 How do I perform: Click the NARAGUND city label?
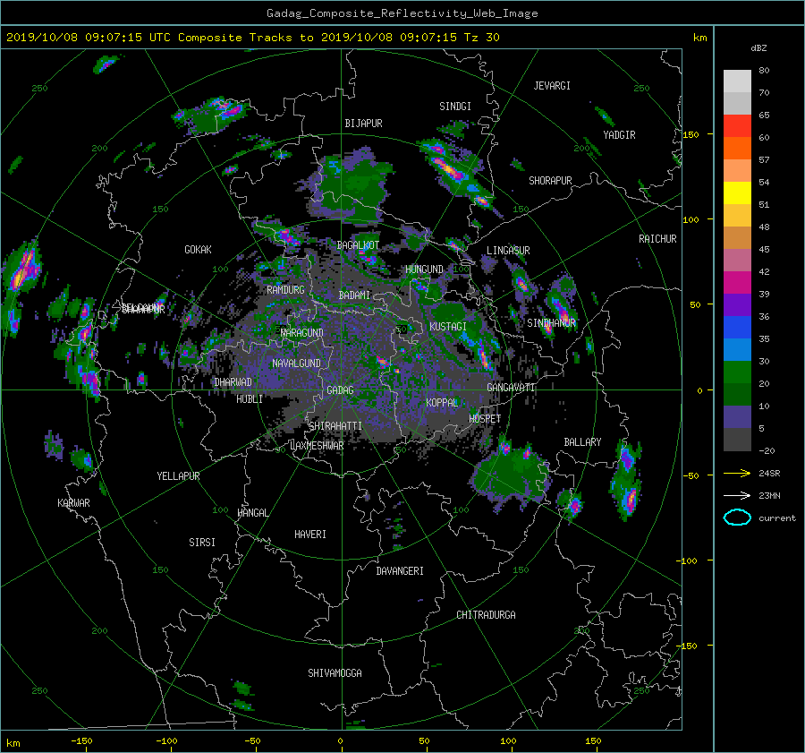coord(302,332)
